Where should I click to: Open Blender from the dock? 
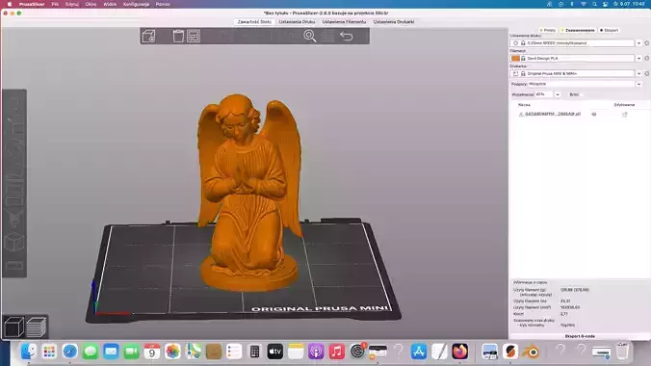click(531, 352)
